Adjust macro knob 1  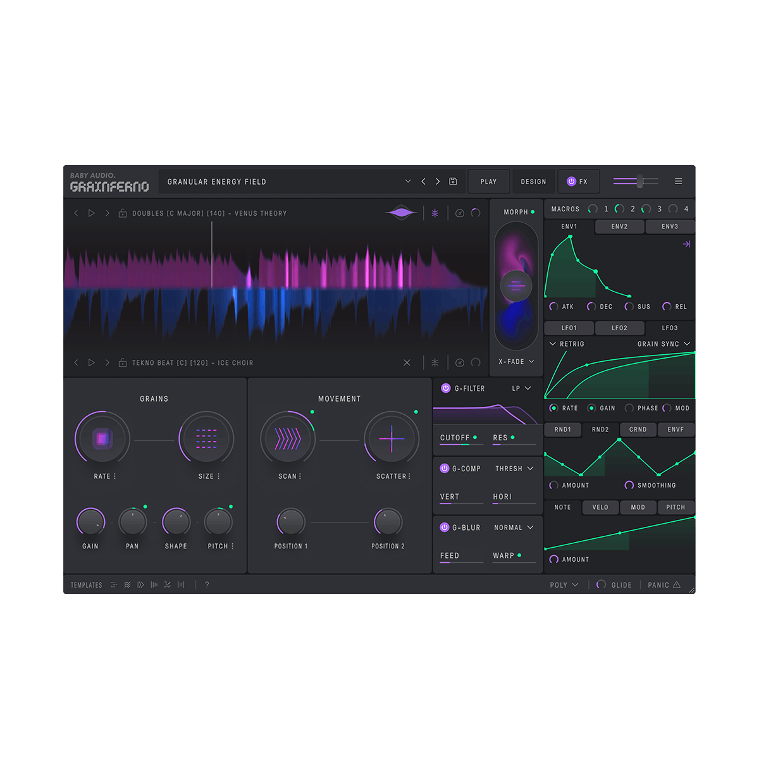[593, 209]
